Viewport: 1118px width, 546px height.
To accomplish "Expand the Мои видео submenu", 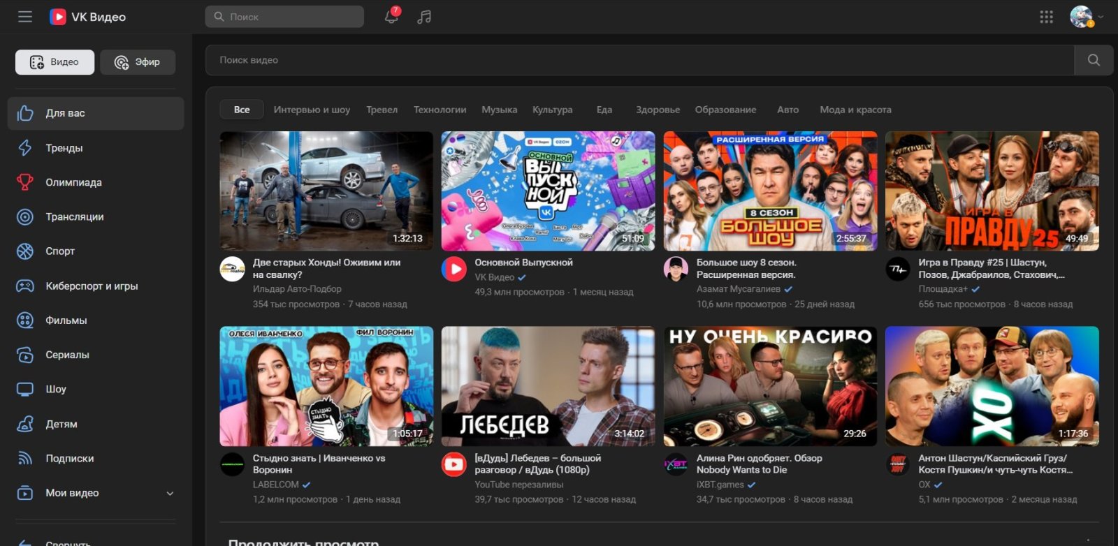I will click(x=170, y=493).
